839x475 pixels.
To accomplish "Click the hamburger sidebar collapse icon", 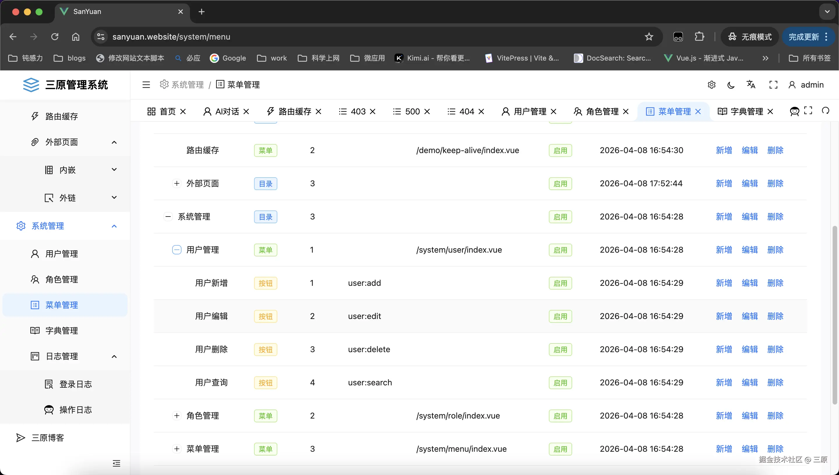I will point(146,85).
